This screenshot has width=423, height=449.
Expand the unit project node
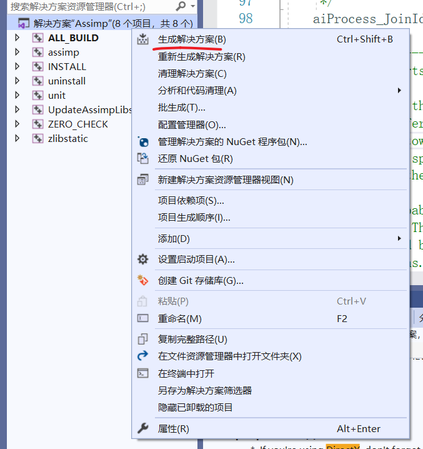tap(17, 95)
